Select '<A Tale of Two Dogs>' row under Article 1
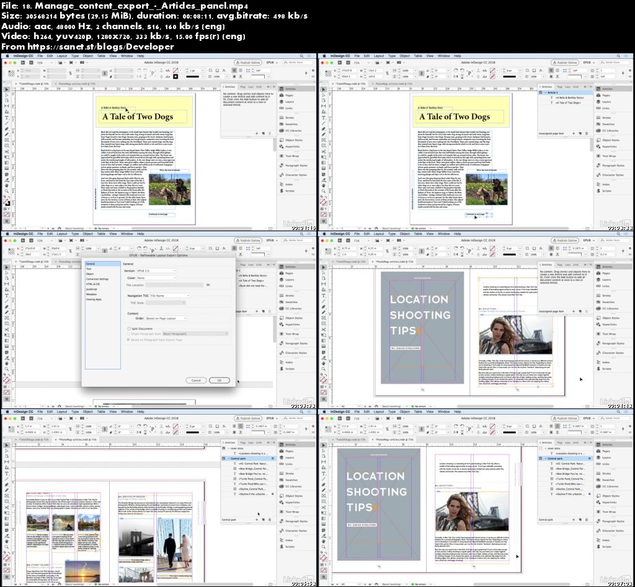Viewport: 635px width, 587px height. tap(566, 103)
